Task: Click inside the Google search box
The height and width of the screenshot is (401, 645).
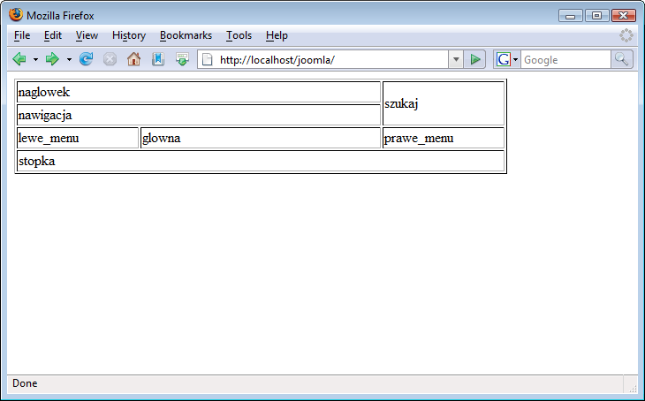Action: point(564,59)
